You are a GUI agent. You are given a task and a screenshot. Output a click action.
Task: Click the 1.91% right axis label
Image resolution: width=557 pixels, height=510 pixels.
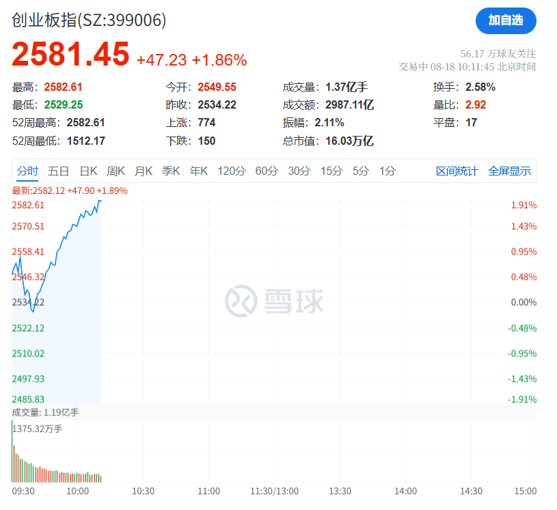(x=524, y=205)
